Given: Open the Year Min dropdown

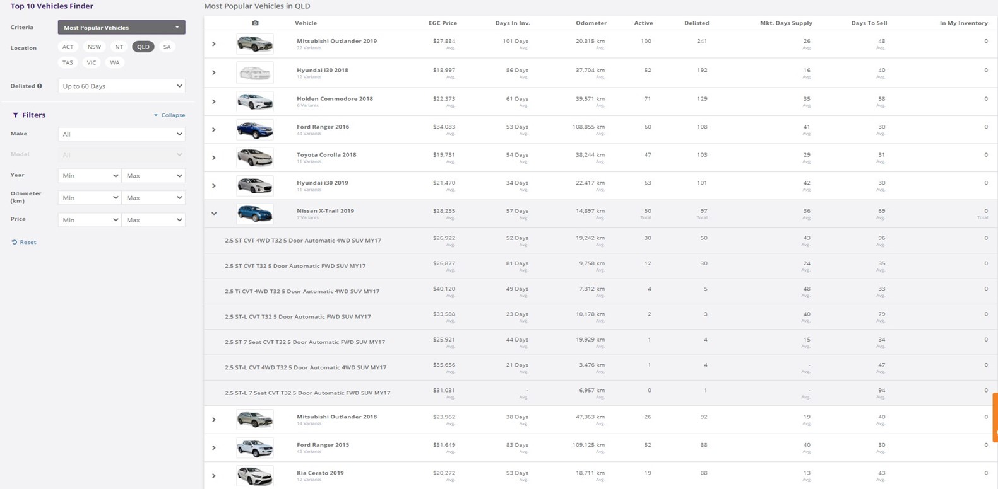Looking at the screenshot, I should pos(89,176).
